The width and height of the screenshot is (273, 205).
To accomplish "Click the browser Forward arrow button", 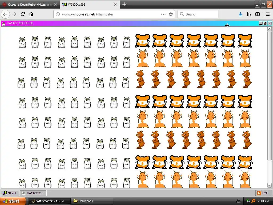I will 14,14.
